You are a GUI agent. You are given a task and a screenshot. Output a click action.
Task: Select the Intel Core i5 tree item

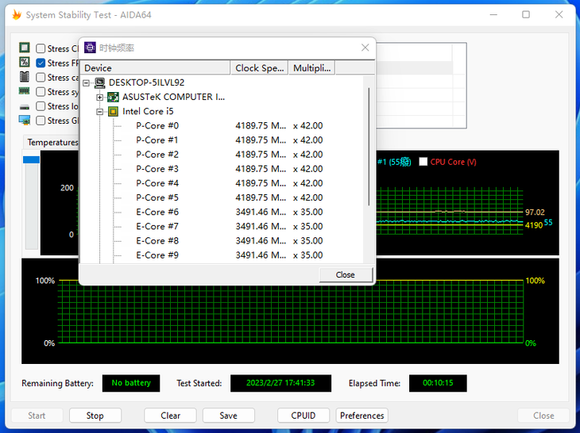point(148,112)
